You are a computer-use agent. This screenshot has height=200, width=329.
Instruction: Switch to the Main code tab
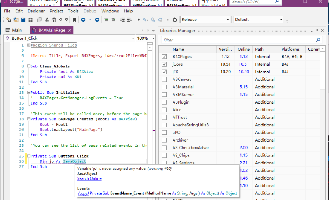(14, 30)
